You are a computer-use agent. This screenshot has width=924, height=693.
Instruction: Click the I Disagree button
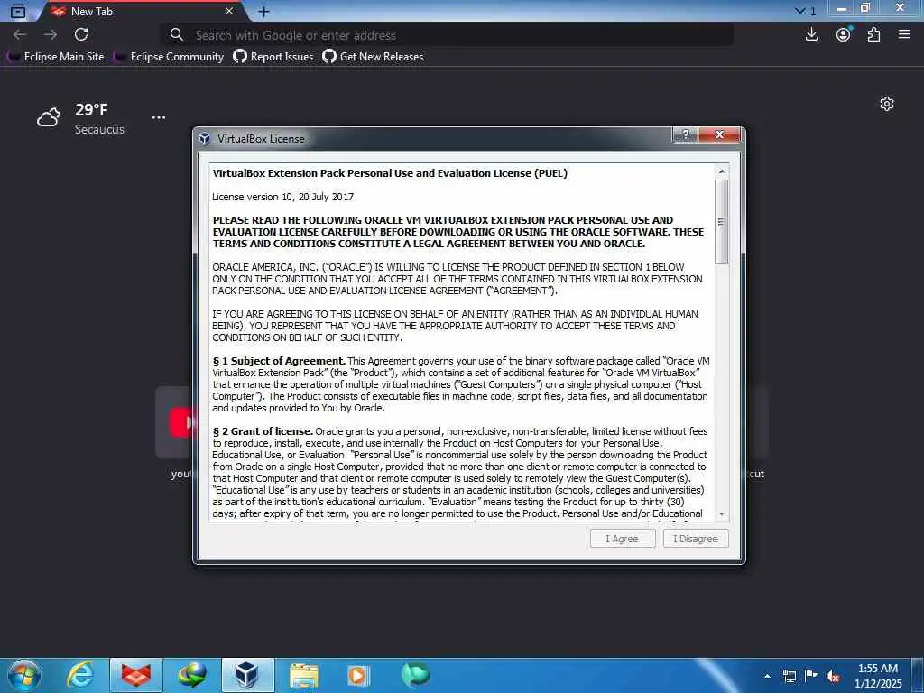click(696, 539)
